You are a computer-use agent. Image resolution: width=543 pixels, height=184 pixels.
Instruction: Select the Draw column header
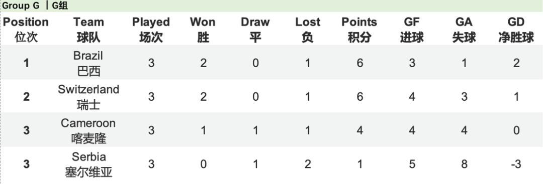[x=255, y=30]
